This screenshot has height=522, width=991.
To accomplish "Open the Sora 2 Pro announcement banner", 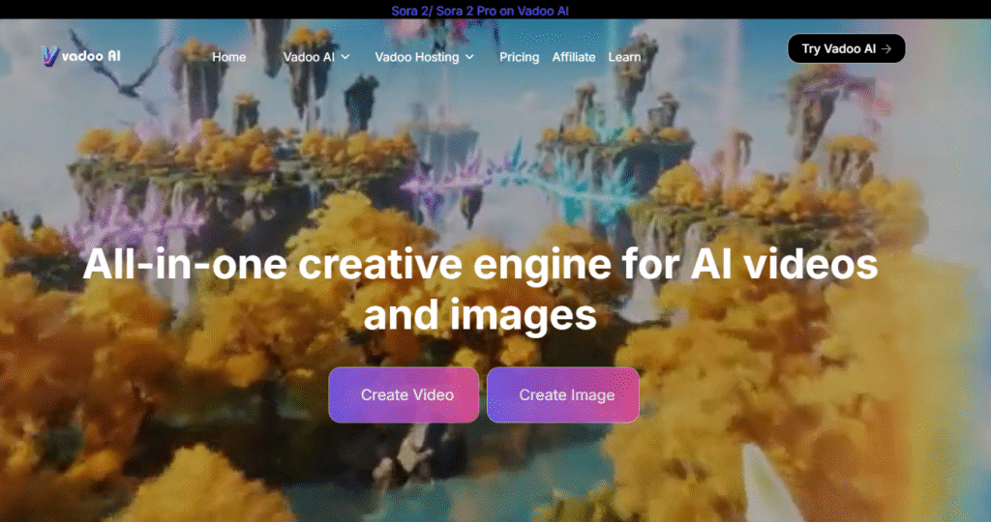I will tap(495, 11).
